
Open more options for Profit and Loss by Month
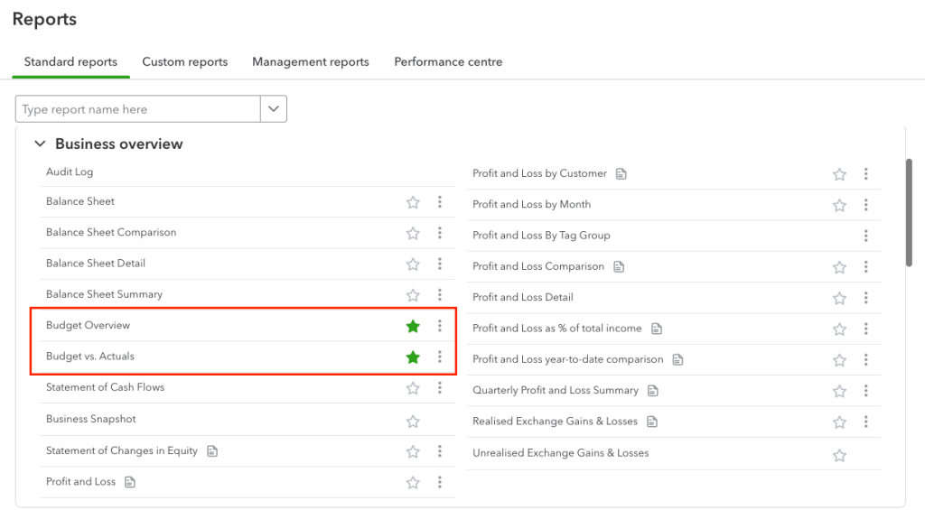[866, 205]
